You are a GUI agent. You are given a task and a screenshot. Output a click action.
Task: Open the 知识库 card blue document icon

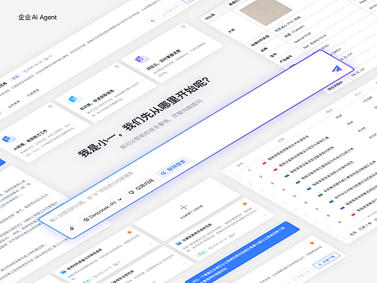click(x=75, y=99)
